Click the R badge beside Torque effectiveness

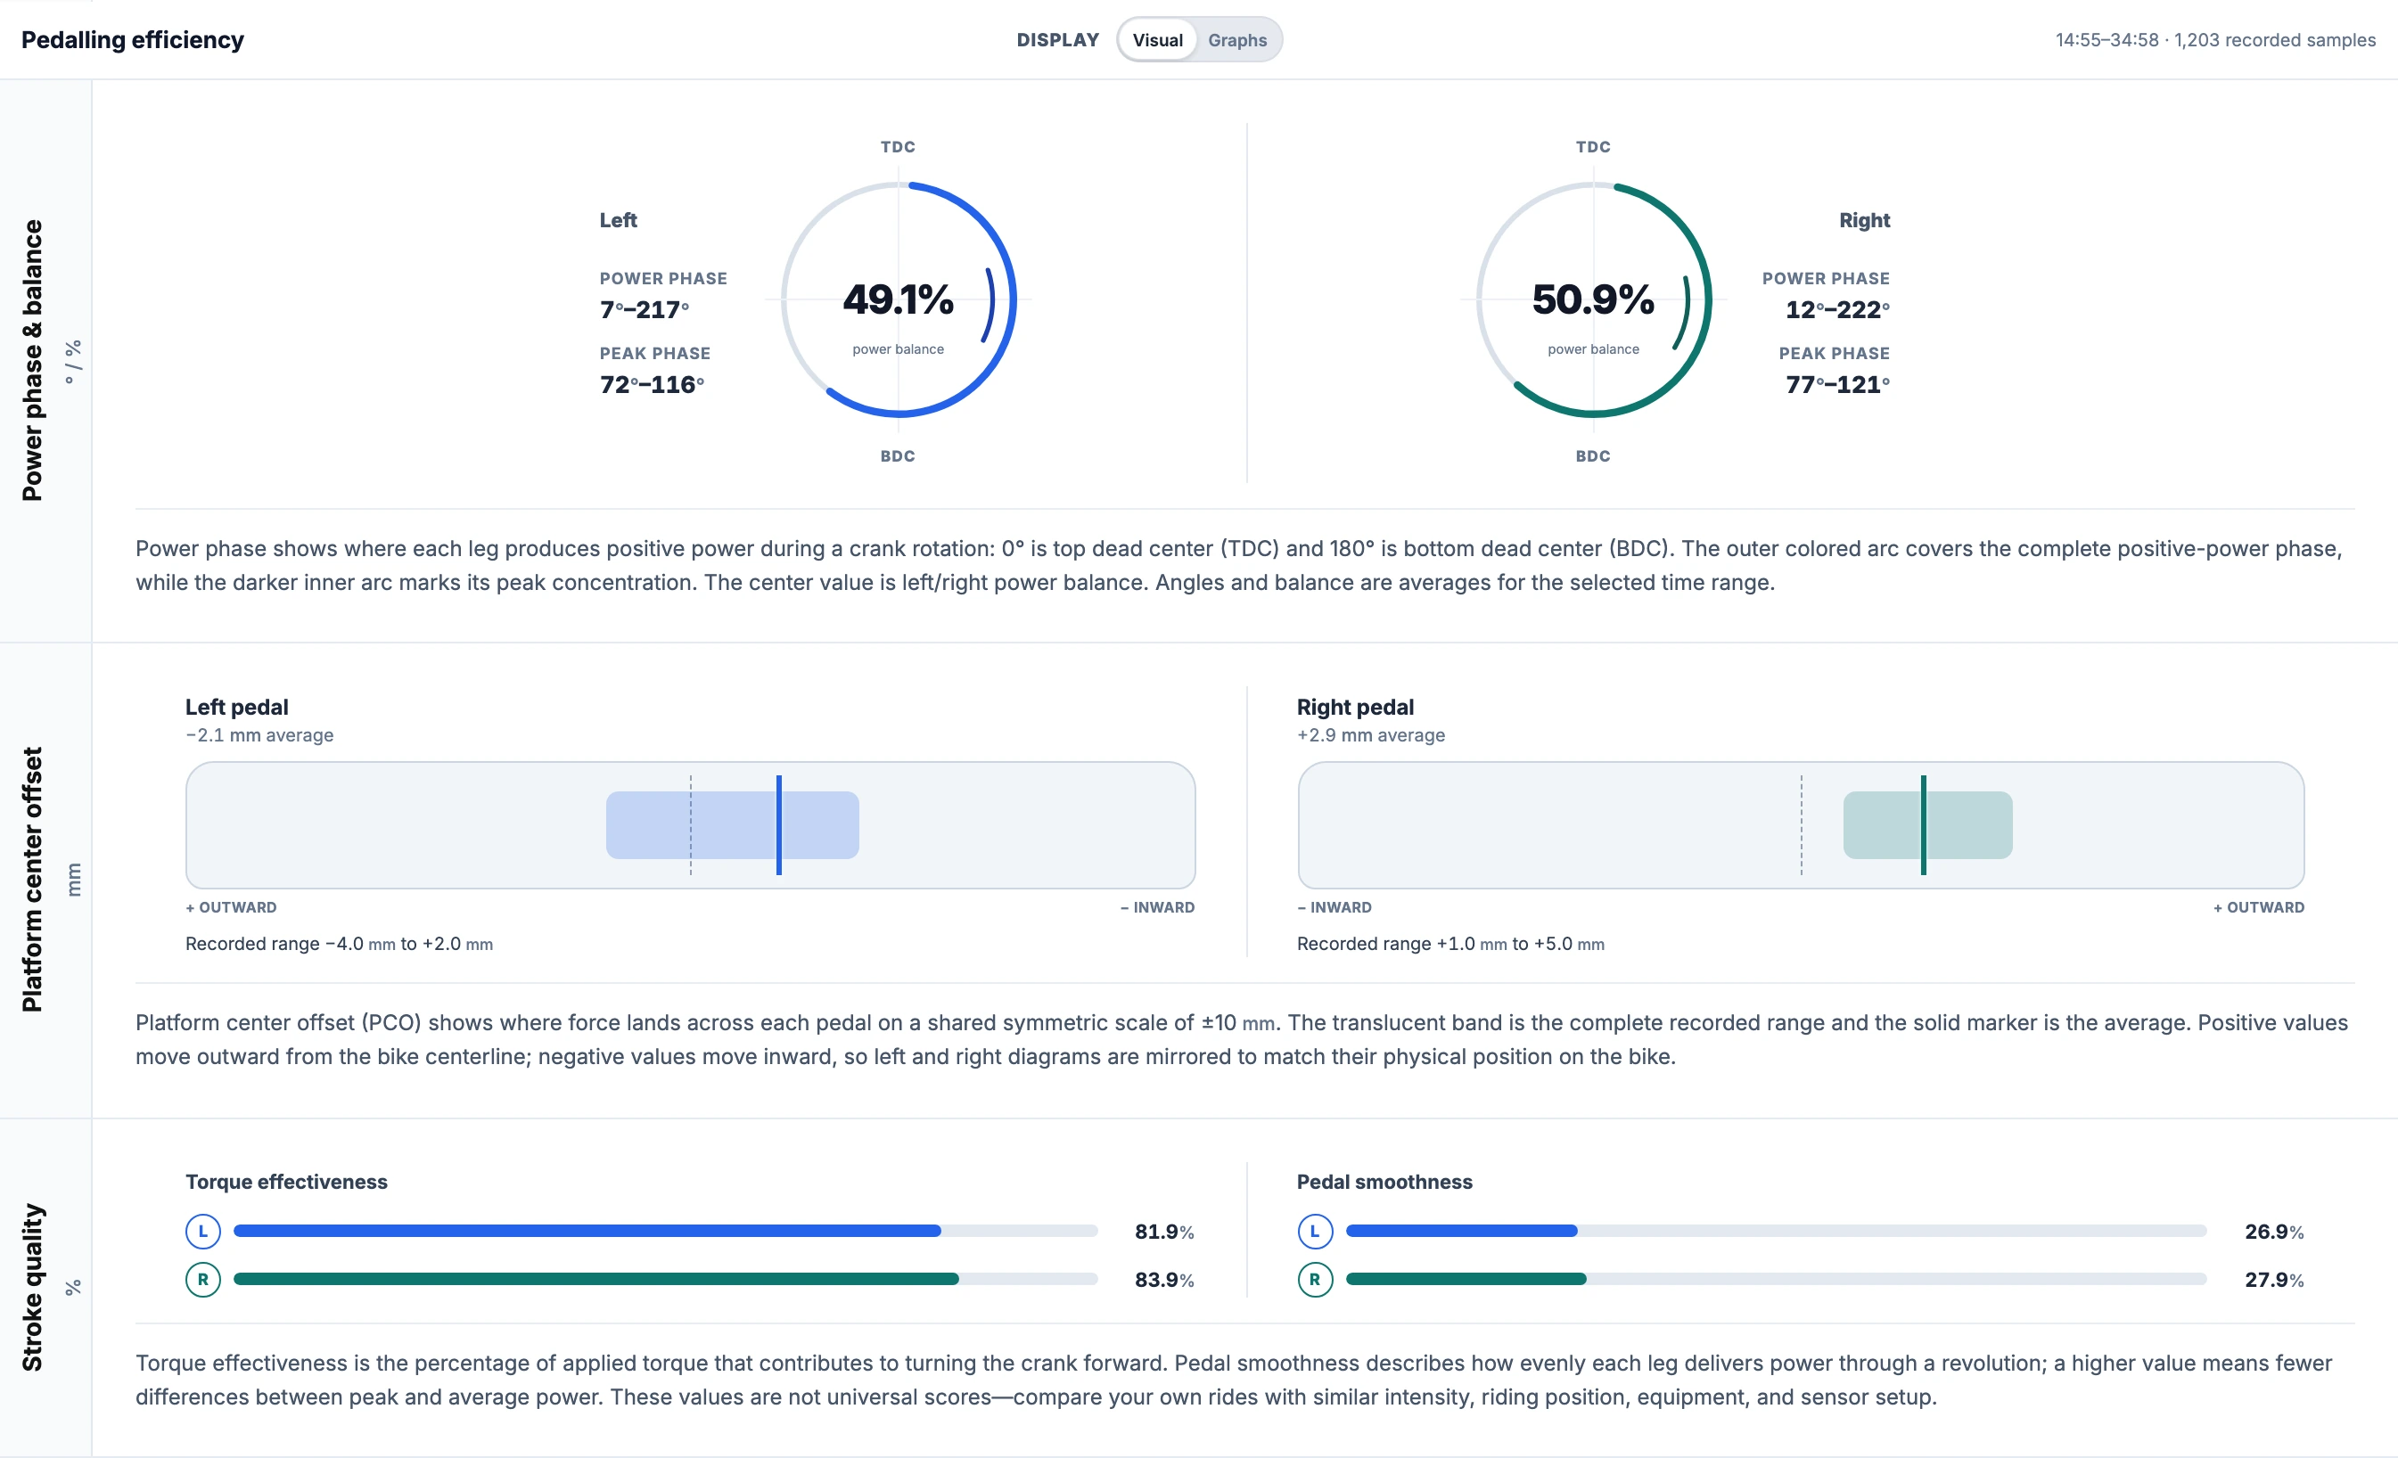click(x=202, y=1279)
